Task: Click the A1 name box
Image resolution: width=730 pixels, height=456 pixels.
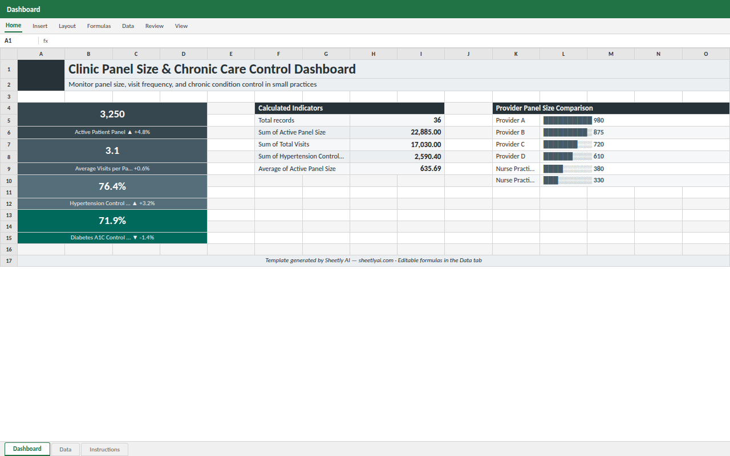Action: (x=20, y=41)
